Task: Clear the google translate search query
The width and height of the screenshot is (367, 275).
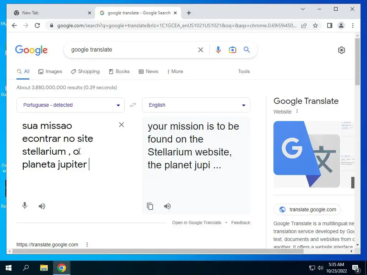Action: click(x=201, y=49)
